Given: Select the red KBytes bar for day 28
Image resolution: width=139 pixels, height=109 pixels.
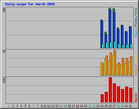Looking at the screenshot, I should pyautogui.click(x=118, y=95).
